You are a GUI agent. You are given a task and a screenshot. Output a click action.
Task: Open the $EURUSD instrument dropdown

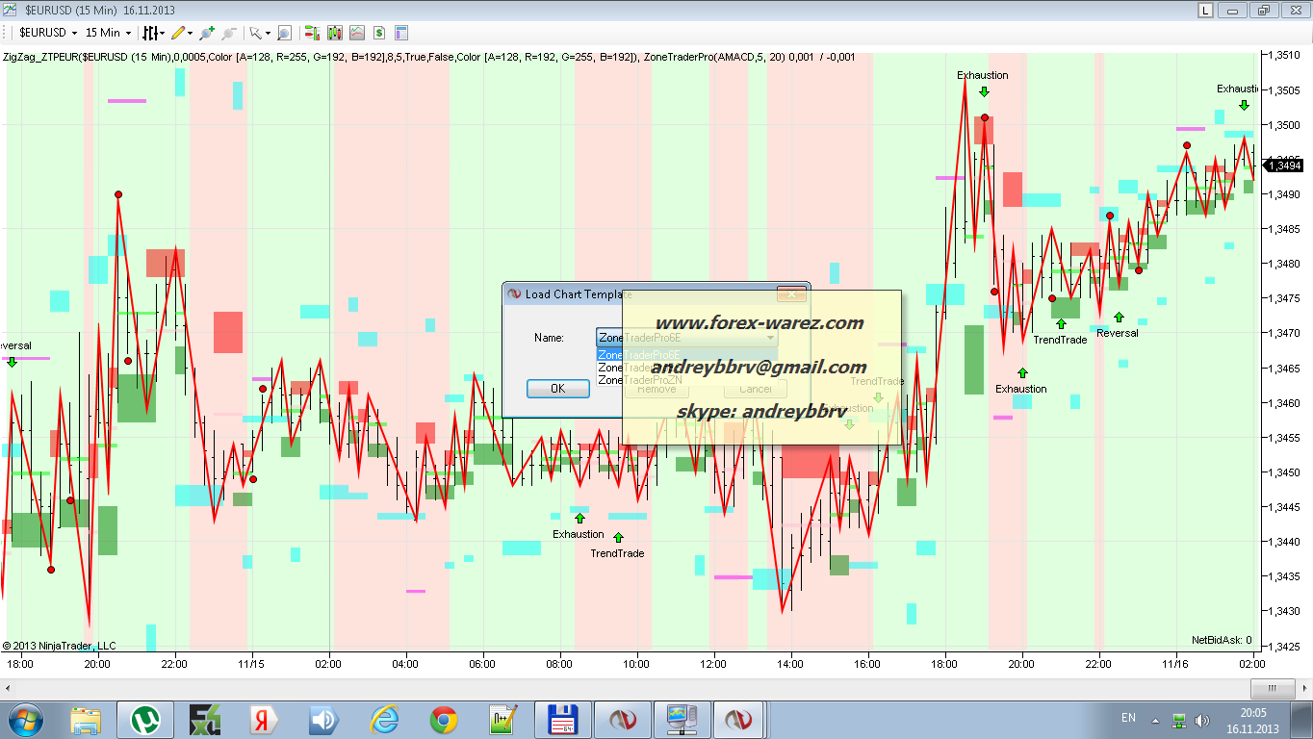[47, 33]
